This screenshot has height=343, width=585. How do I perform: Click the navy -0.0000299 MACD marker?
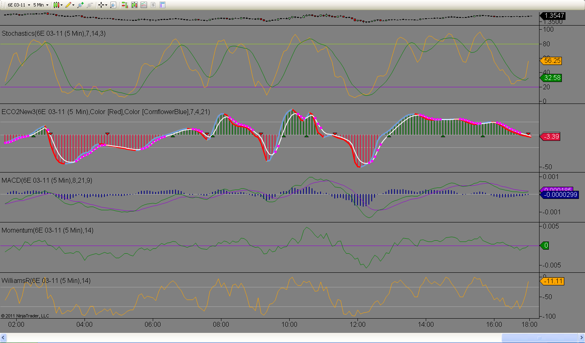pos(559,195)
